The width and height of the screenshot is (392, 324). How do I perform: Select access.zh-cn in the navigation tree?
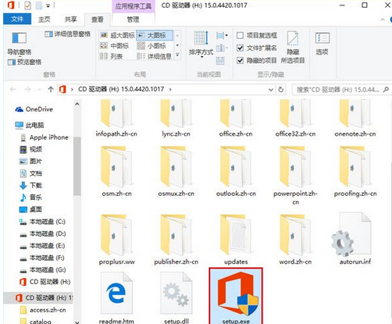[x=43, y=310]
